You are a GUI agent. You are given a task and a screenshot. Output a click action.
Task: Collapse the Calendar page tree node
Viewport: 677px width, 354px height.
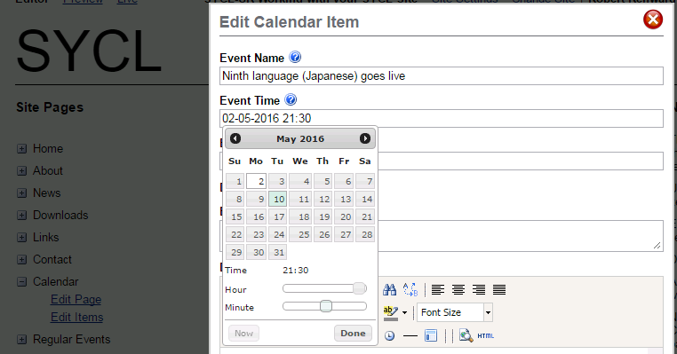click(x=21, y=282)
